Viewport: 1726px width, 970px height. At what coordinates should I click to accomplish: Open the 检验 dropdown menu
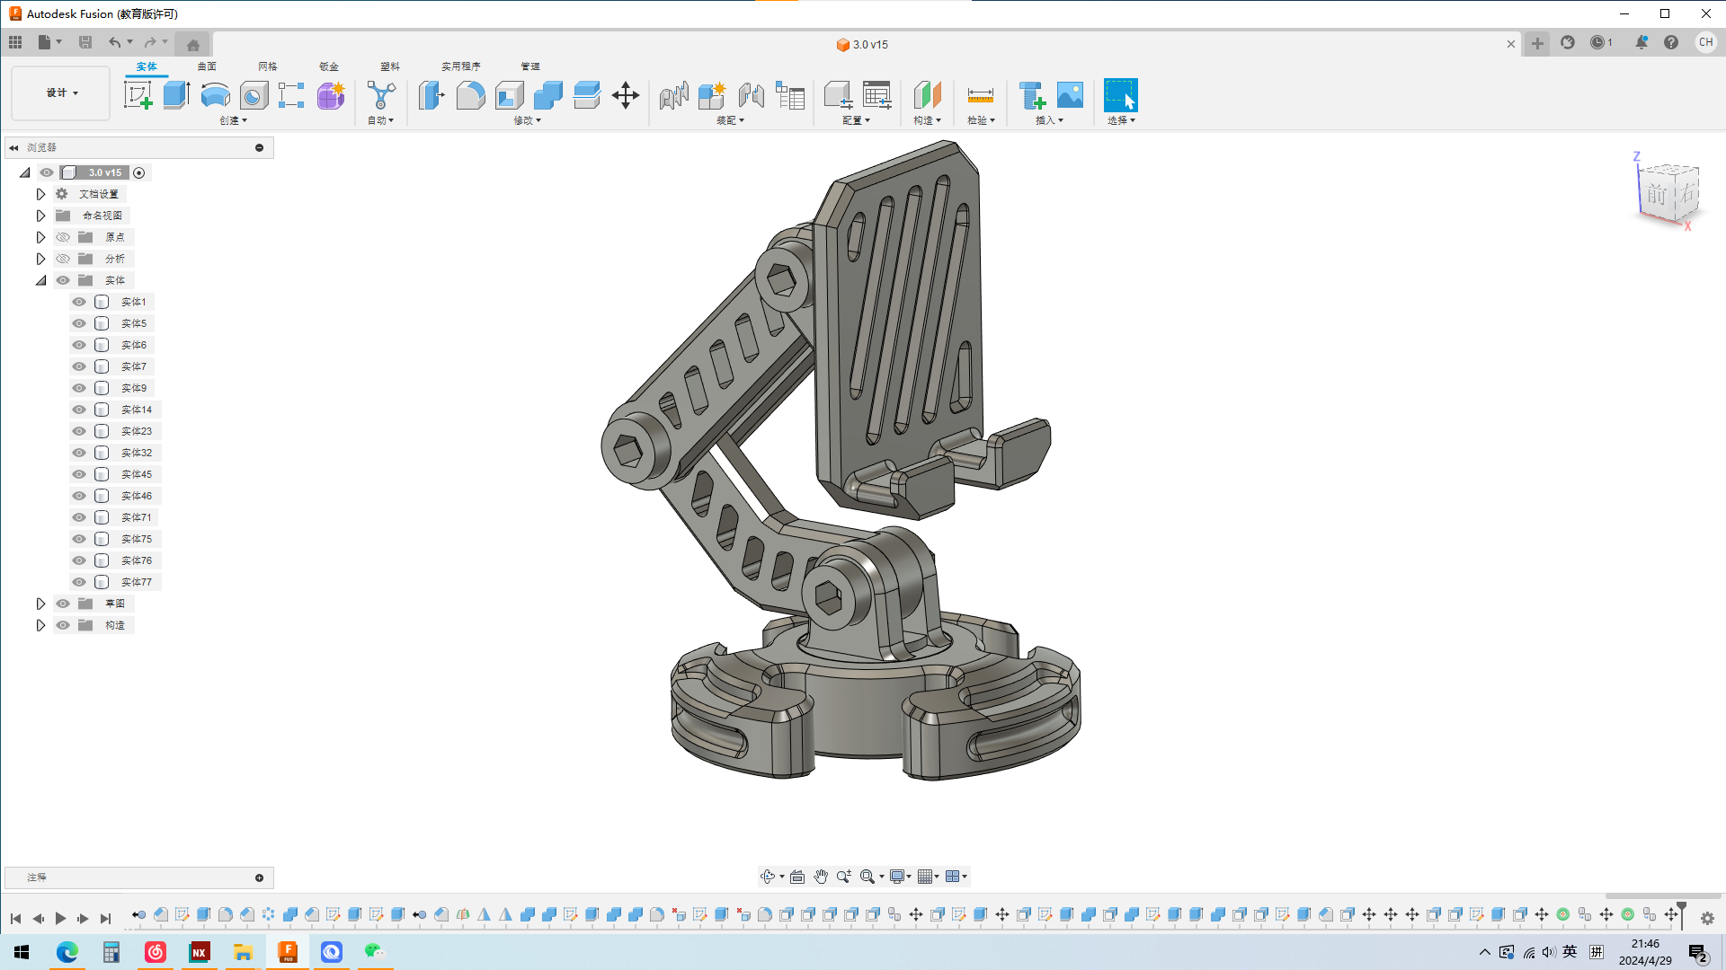[981, 120]
